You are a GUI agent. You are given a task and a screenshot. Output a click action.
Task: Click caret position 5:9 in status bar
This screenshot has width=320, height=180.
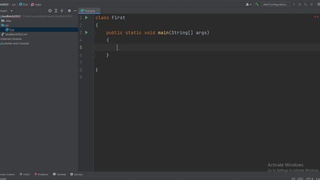pos(293,178)
